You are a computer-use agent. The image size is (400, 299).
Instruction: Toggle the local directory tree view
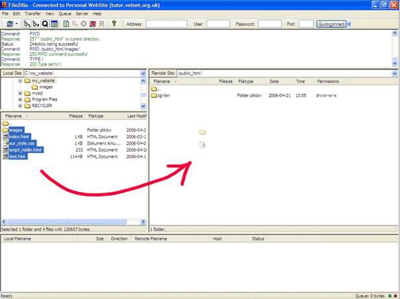pos(27,24)
